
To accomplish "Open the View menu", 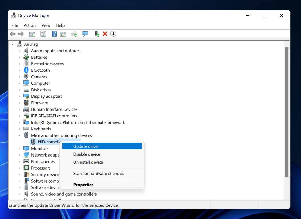I will tap(46, 25).
